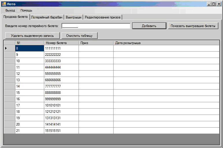
Task: Switch to the Выигрыши tab
Action: [74, 17]
